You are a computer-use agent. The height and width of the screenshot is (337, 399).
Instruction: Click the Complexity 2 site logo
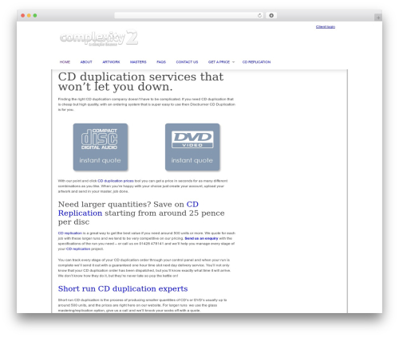(99, 37)
